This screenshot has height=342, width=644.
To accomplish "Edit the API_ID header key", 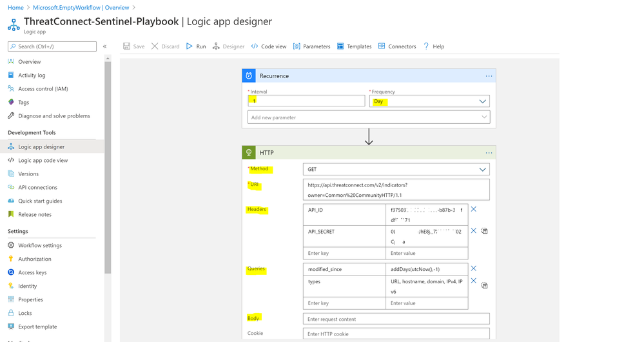I will coord(345,215).
